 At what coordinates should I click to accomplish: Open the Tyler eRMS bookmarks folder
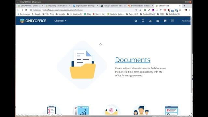tap(132, 14)
